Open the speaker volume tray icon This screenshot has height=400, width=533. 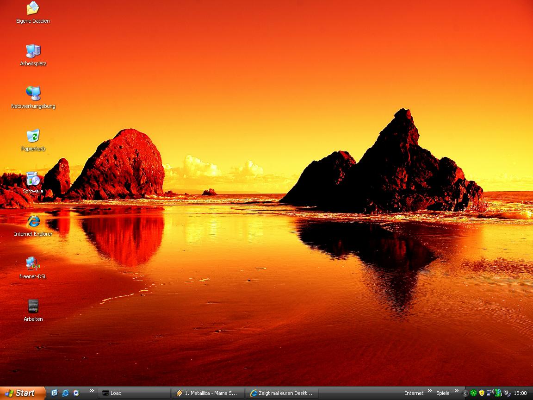point(507,393)
